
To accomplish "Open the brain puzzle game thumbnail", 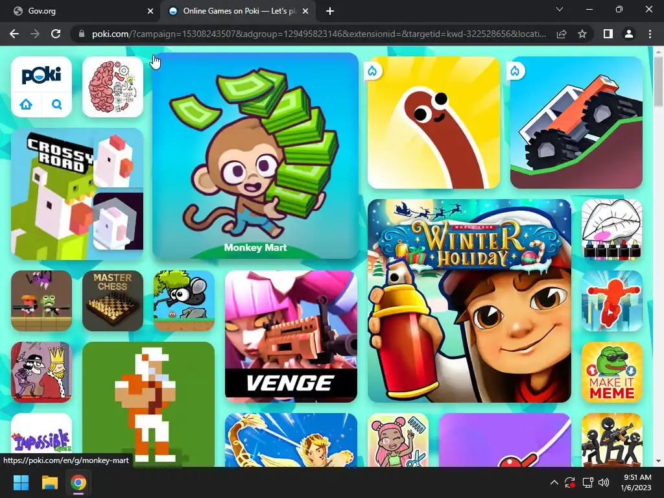I will tap(113, 87).
